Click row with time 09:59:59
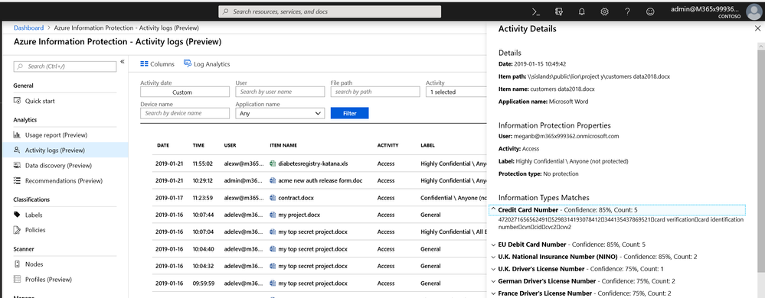This screenshot has width=765, height=298. pos(319,283)
